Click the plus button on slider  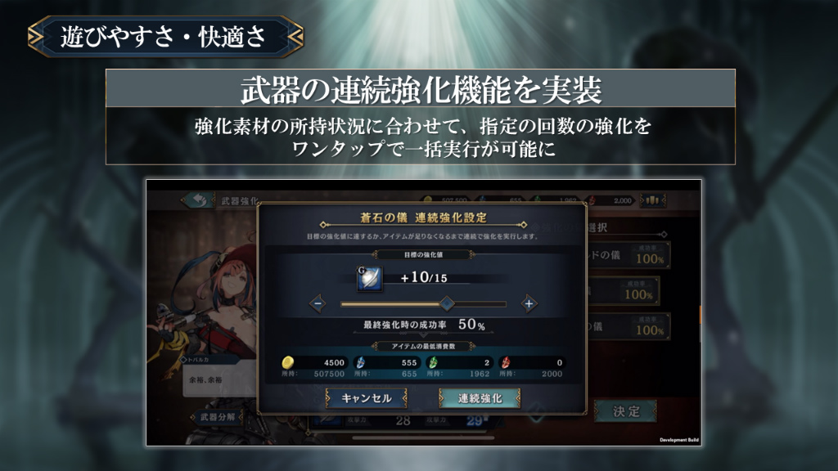click(x=529, y=304)
